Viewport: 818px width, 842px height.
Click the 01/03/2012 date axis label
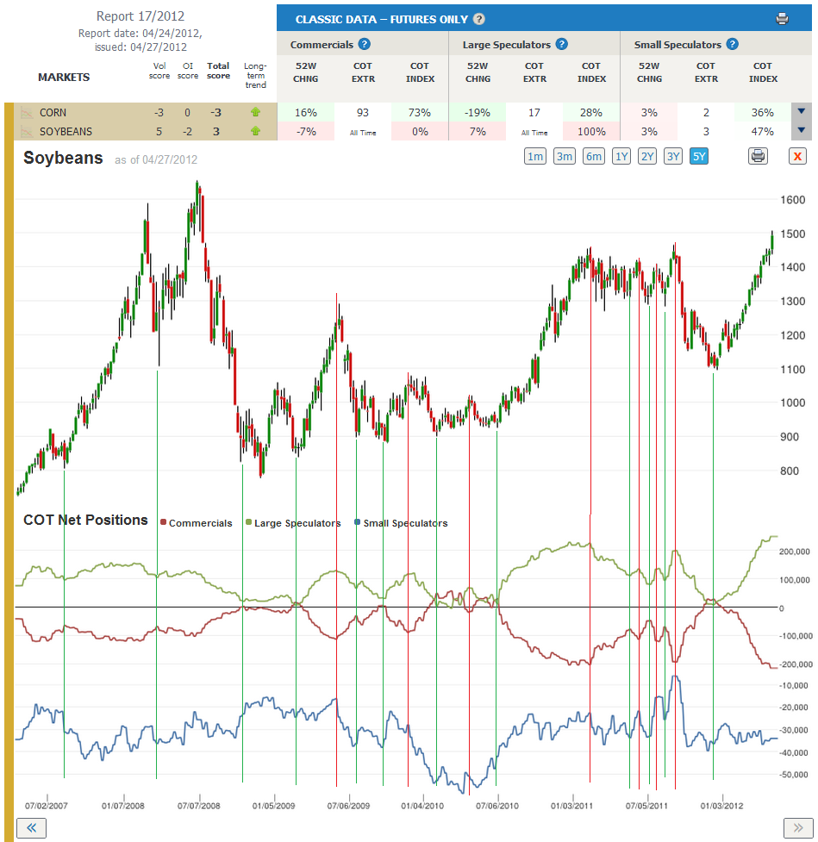721,806
